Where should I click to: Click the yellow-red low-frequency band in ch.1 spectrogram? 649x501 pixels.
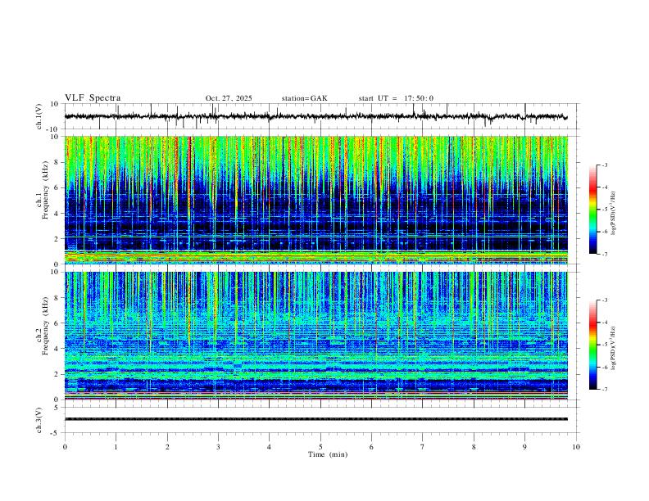[x=316, y=257]
